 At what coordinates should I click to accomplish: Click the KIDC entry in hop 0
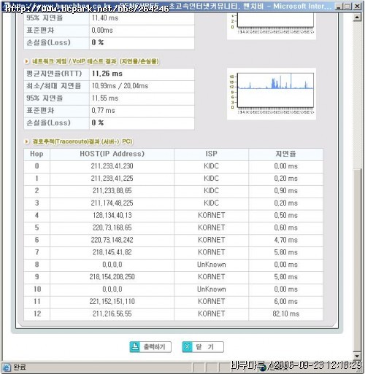tap(211, 166)
